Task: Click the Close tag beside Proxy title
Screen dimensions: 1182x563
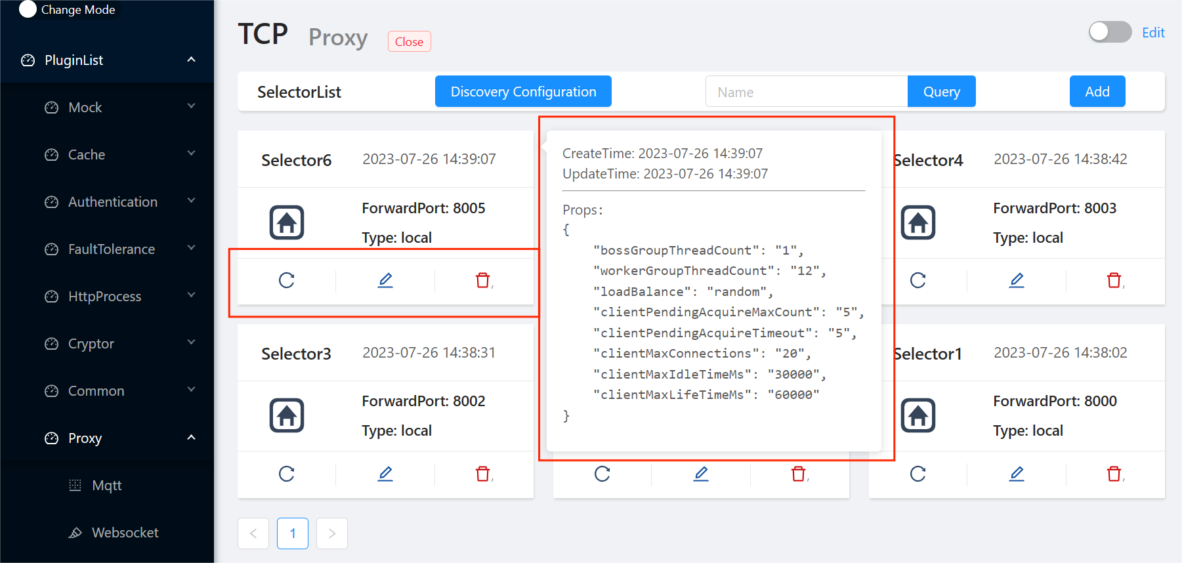Action: click(x=409, y=42)
